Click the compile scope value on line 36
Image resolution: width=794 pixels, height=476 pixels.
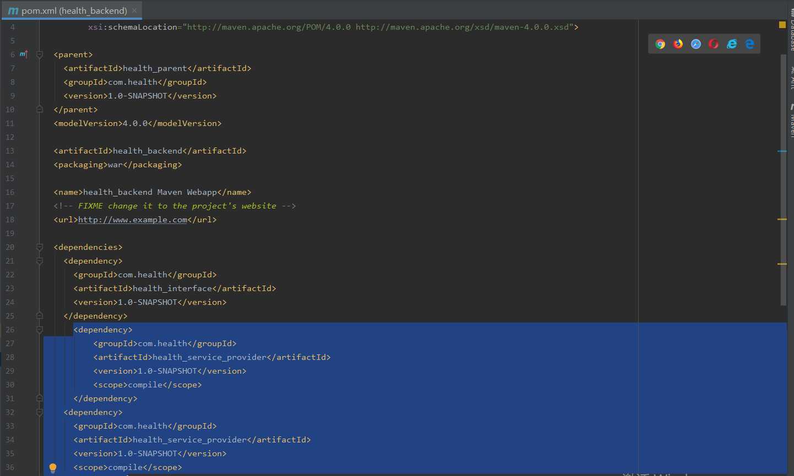126,467
